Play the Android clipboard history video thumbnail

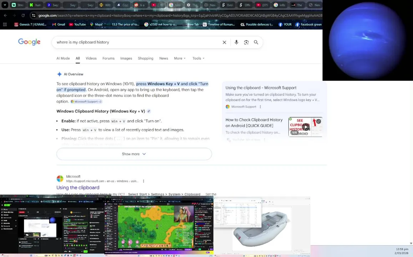(x=305, y=127)
